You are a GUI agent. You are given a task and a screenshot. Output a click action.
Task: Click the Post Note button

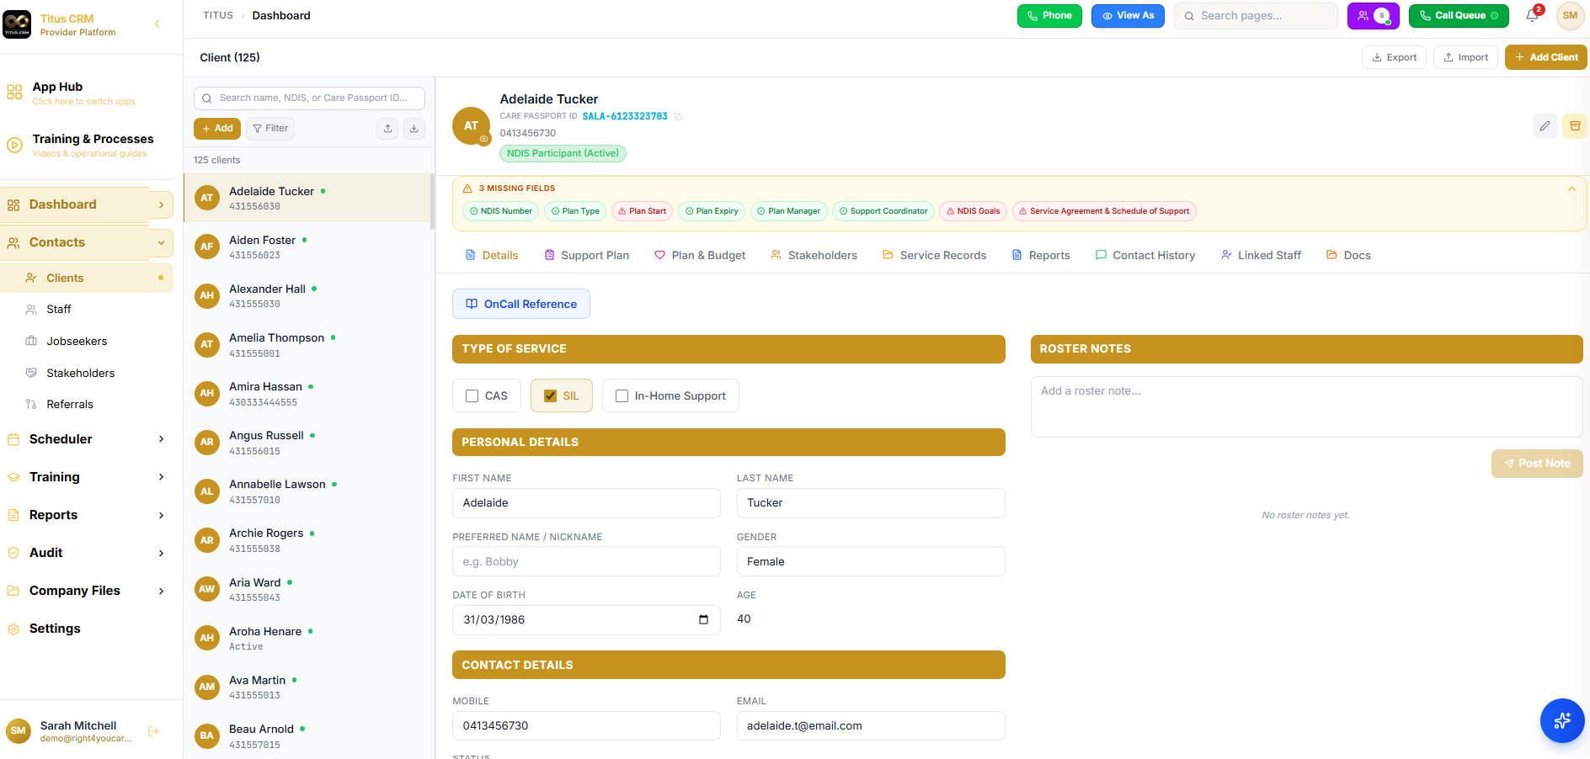(x=1537, y=464)
